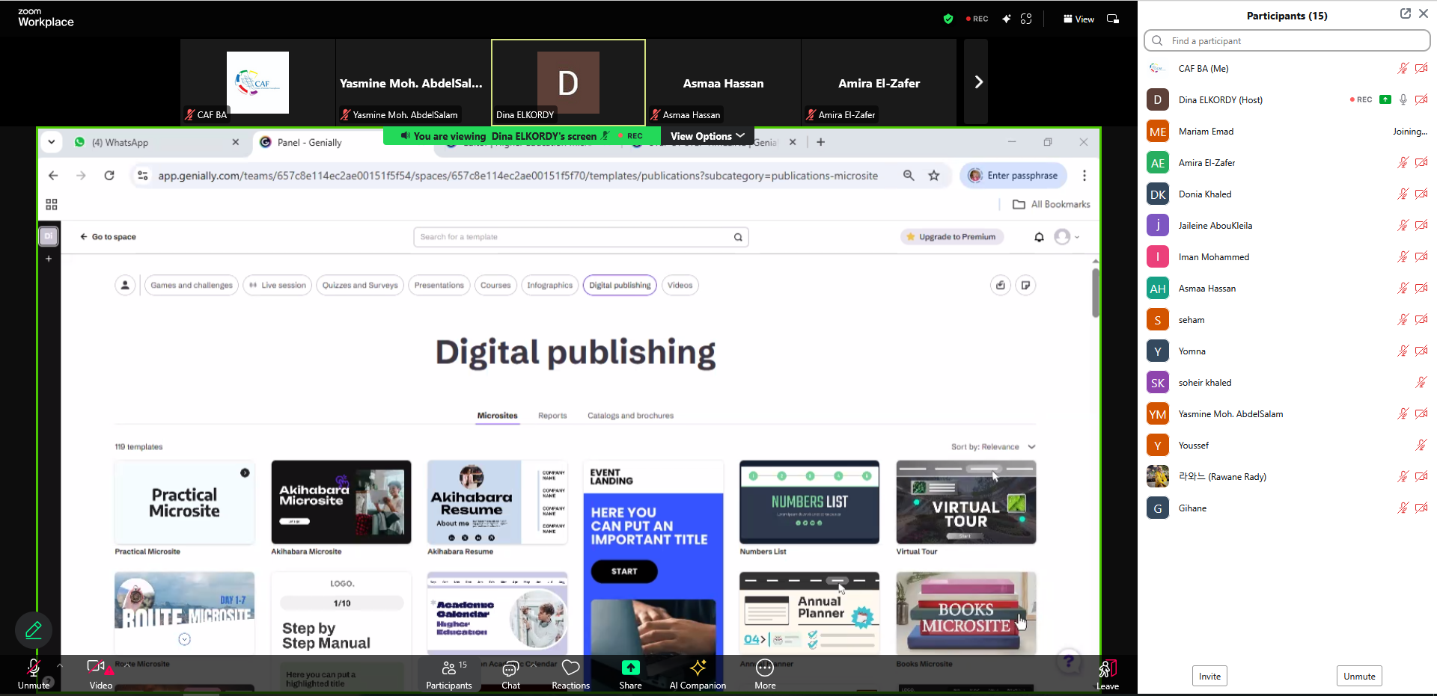Open the Sort by Relevance dropdown
The image size is (1437, 696).
(x=992, y=447)
